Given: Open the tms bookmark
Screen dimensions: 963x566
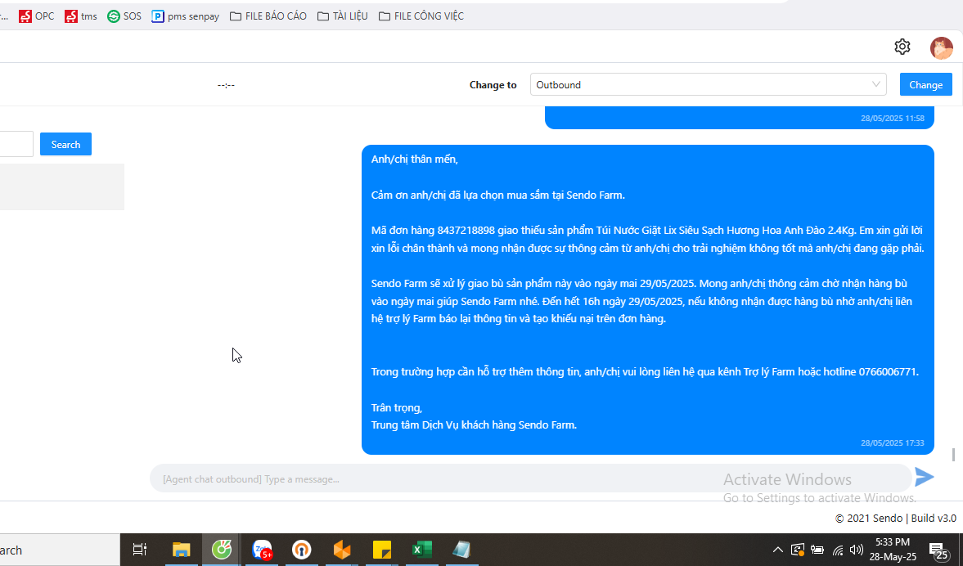Looking at the screenshot, I should [81, 16].
